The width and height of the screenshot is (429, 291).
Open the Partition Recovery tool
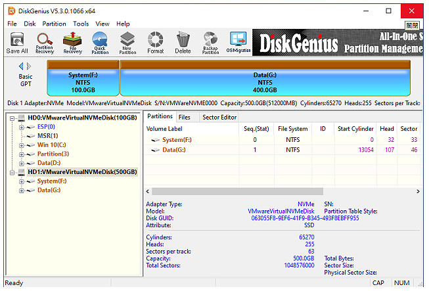click(45, 43)
